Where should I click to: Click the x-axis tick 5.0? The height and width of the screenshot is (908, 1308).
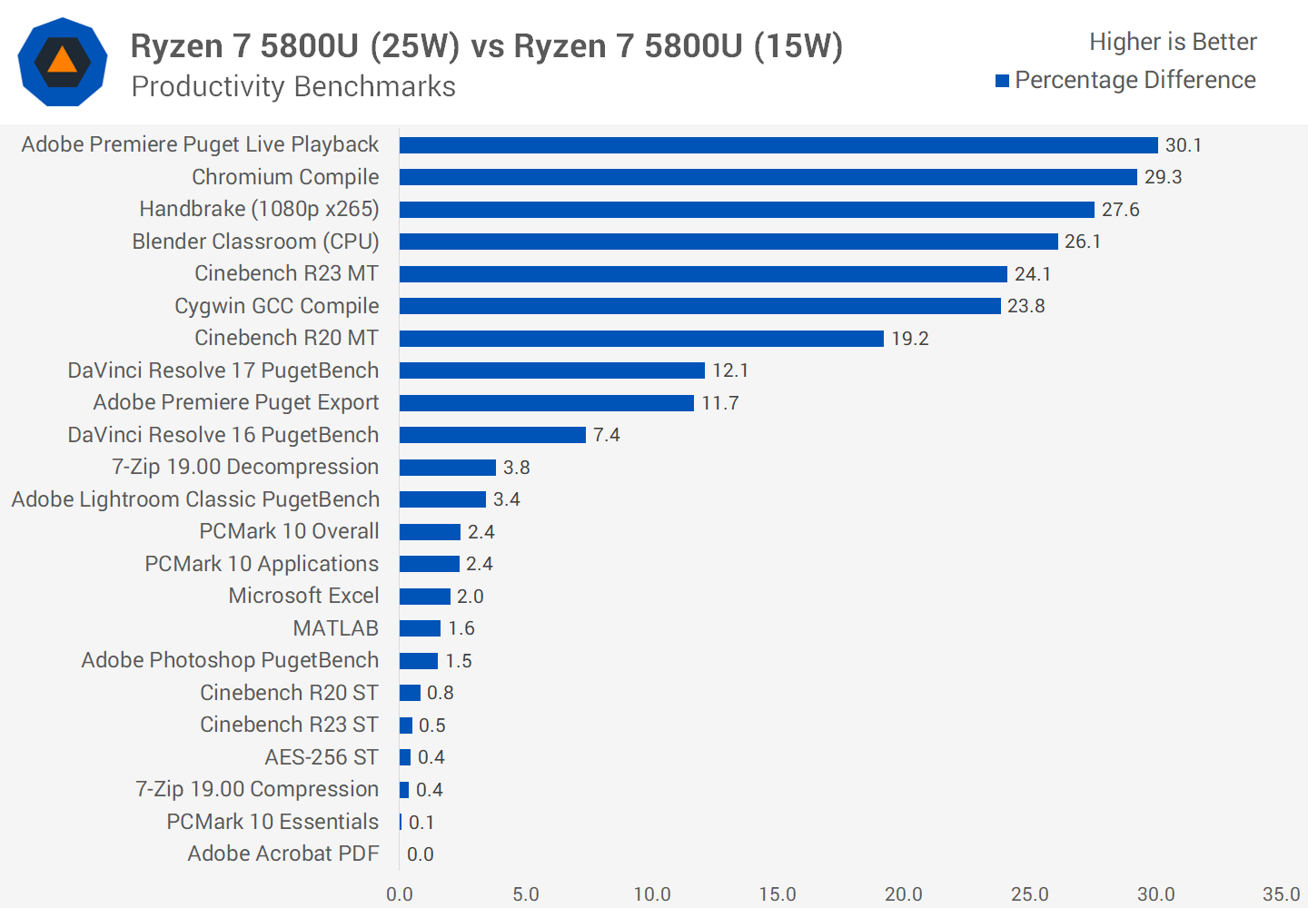click(526, 894)
